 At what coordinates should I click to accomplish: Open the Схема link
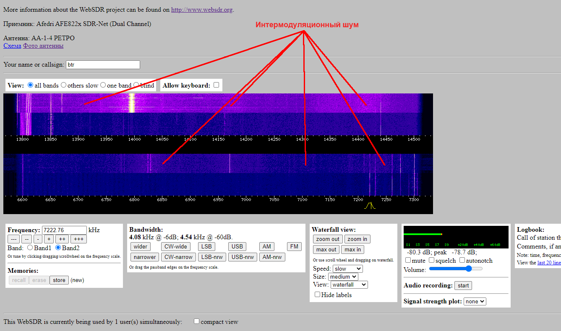[x=12, y=46]
